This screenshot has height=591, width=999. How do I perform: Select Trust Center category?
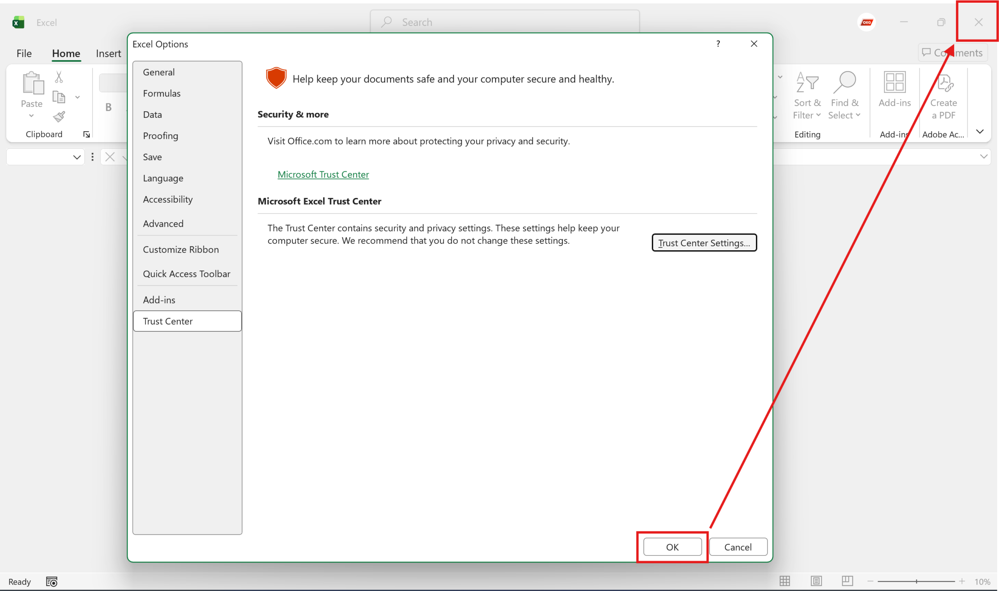pyautogui.click(x=187, y=321)
